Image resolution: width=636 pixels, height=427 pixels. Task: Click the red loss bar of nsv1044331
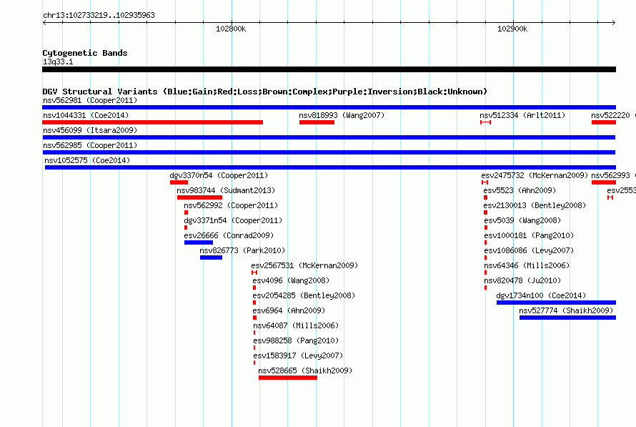point(152,122)
